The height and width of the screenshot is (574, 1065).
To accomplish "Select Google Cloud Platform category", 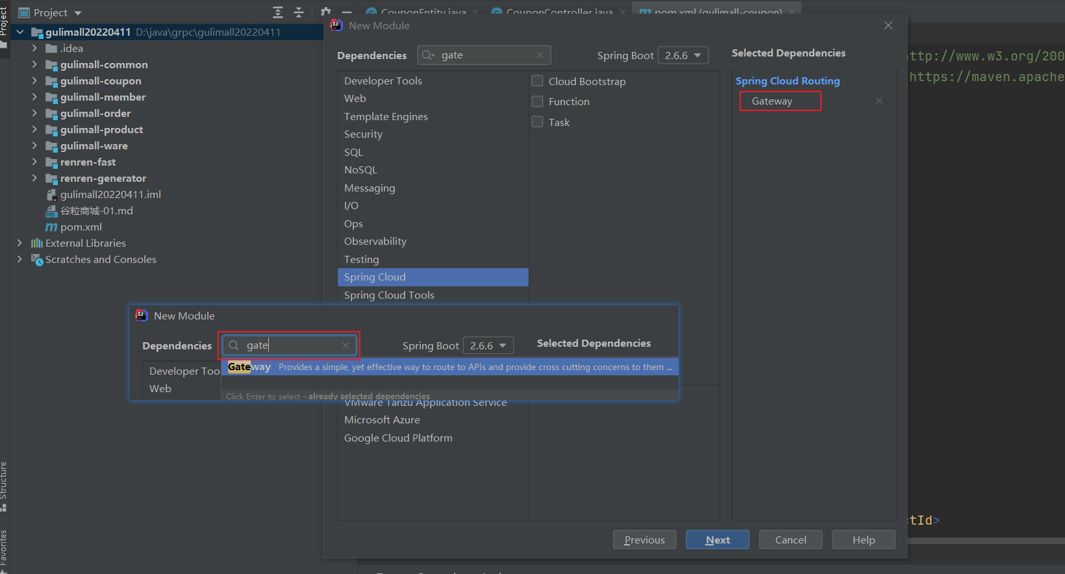I will tap(432, 438).
